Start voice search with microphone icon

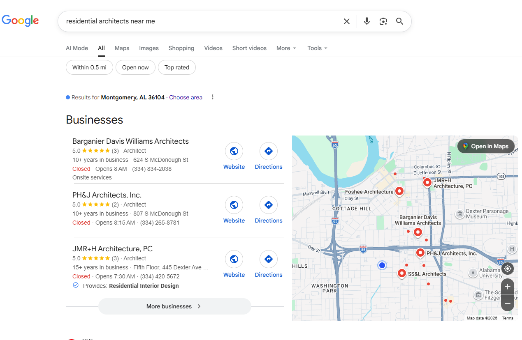tap(367, 21)
